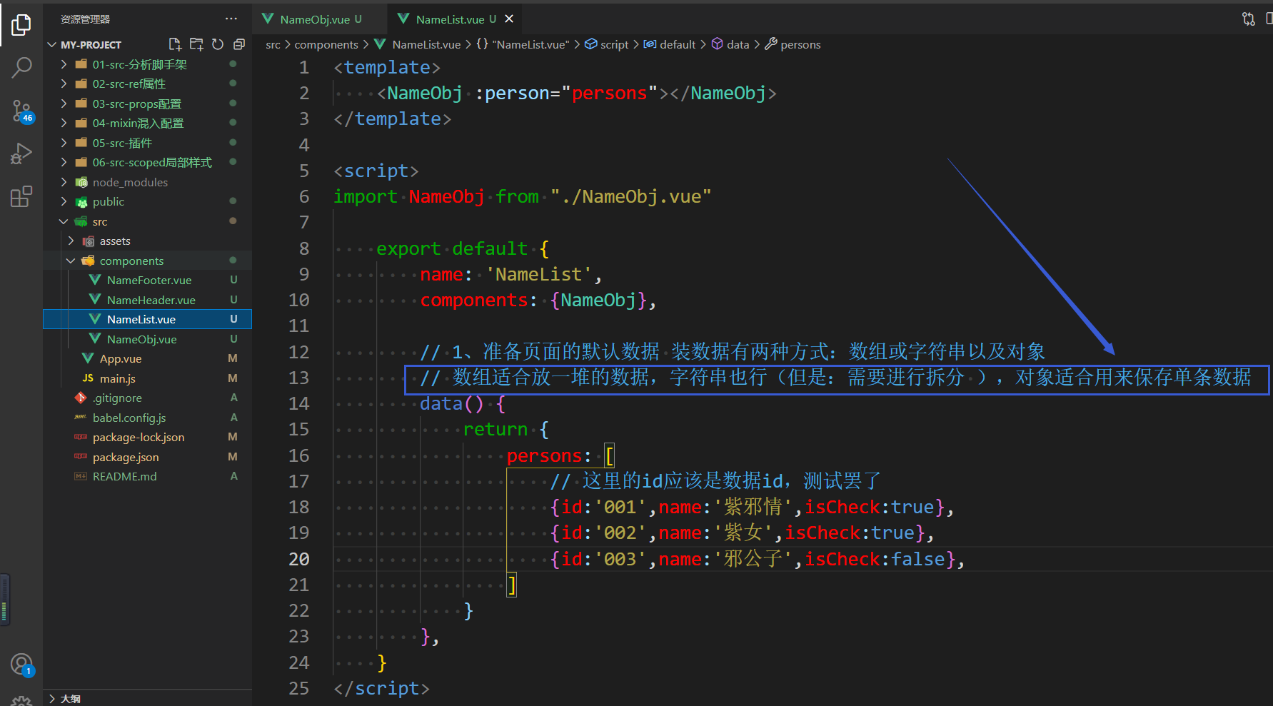This screenshot has height=706, width=1273.
Task: Open the Explorer view in activity bar
Action: pos(21,25)
